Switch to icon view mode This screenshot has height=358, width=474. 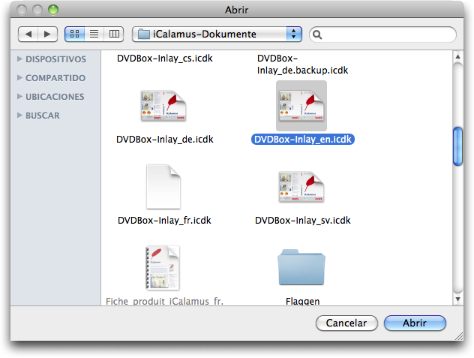(x=75, y=34)
